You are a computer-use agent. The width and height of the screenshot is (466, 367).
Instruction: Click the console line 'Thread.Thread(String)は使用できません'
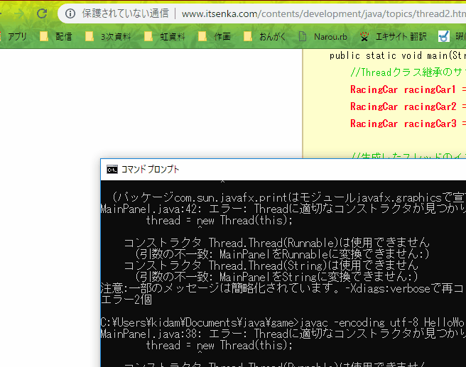(271, 265)
